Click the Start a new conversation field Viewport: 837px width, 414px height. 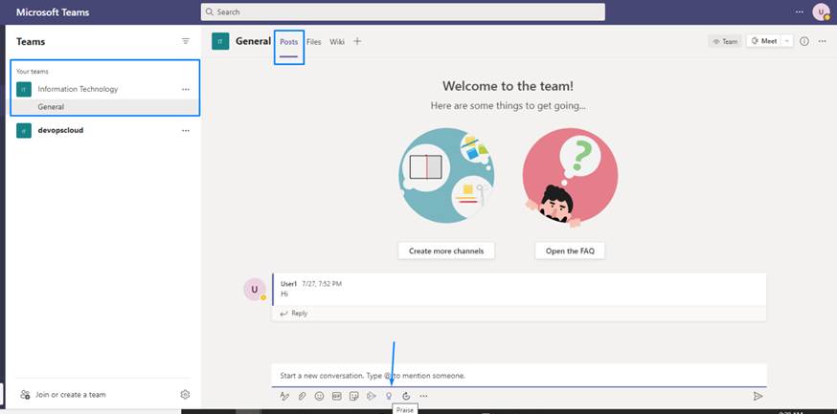(x=519, y=376)
